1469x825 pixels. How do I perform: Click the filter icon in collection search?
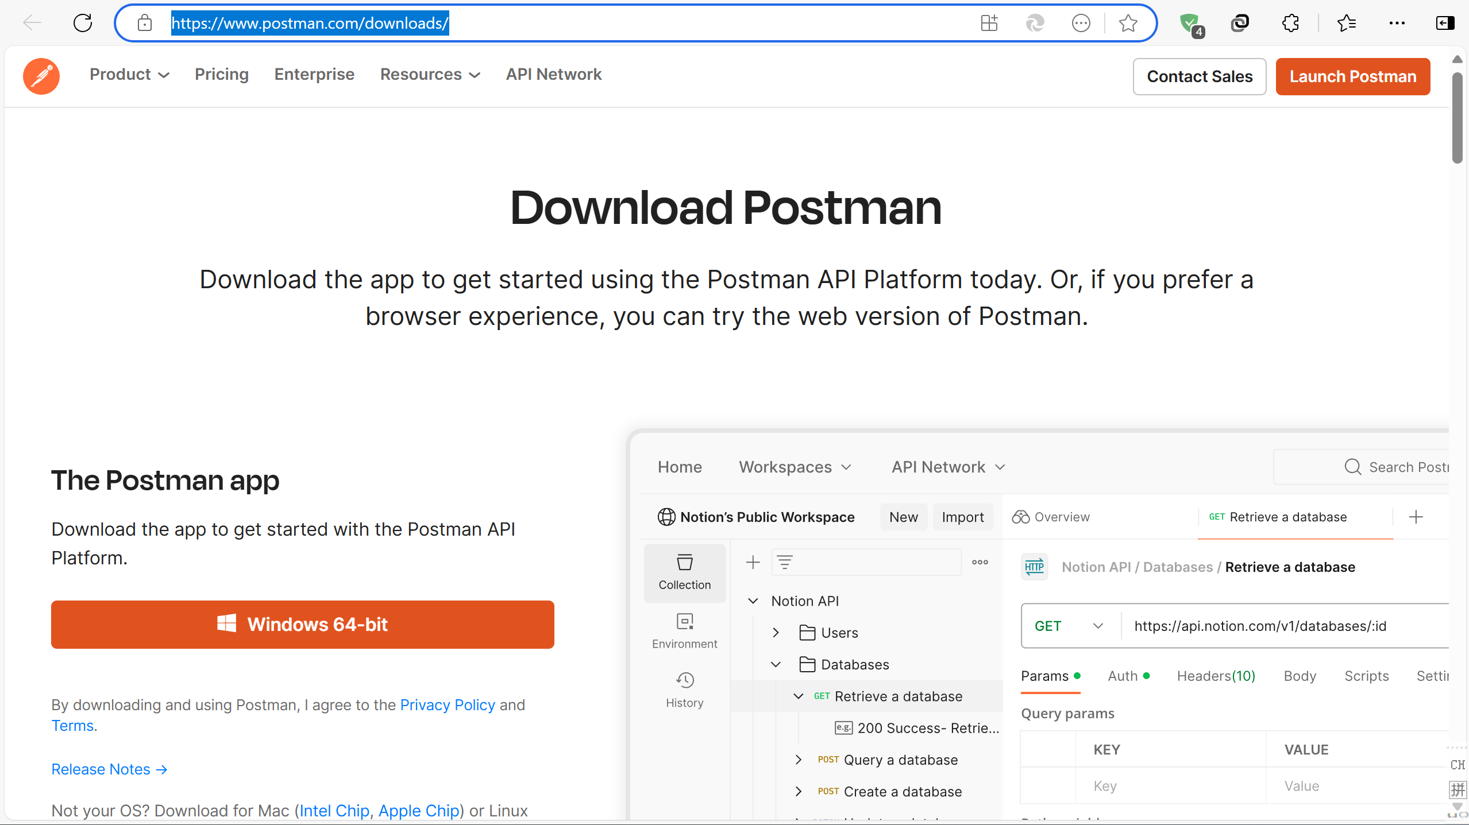pyautogui.click(x=784, y=562)
